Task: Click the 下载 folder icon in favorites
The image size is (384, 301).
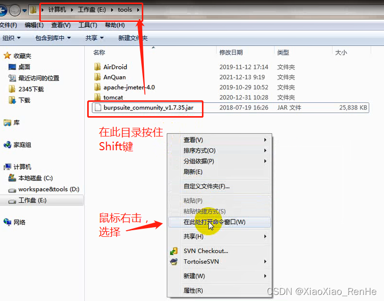Action: 12,100
